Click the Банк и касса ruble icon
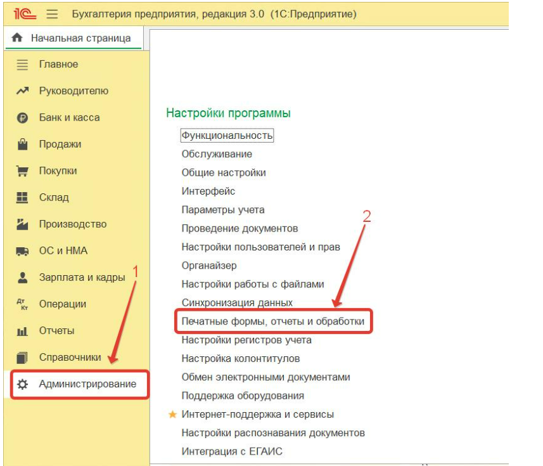This screenshot has height=466, width=543. 23,118
